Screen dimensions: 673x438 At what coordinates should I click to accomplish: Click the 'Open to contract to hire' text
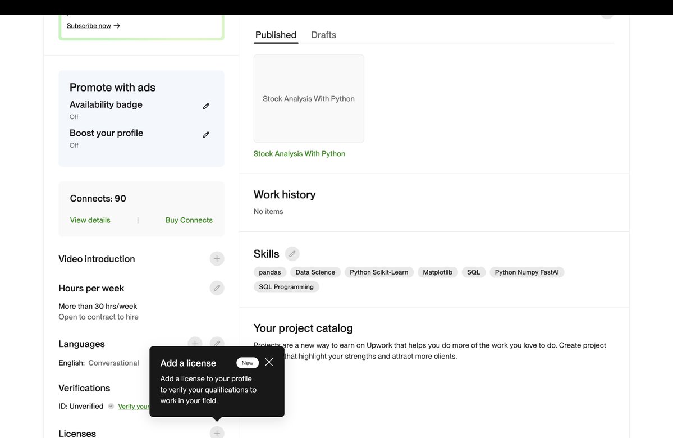(98, 317)
